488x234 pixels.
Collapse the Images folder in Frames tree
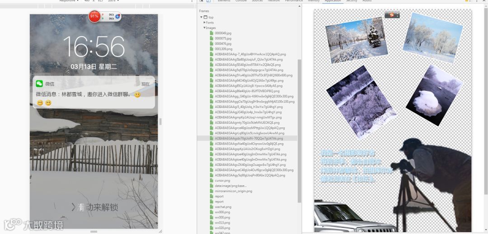coord(205,28)
